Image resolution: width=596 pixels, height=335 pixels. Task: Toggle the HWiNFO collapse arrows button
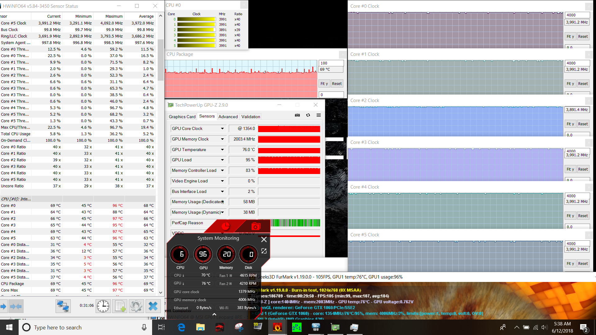[x=16, y=306]
